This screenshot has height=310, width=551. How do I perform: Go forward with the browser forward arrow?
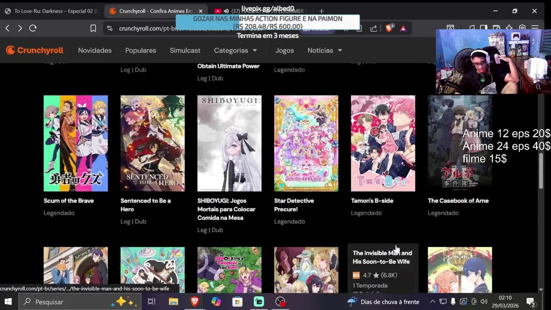[x=20, y=28]
